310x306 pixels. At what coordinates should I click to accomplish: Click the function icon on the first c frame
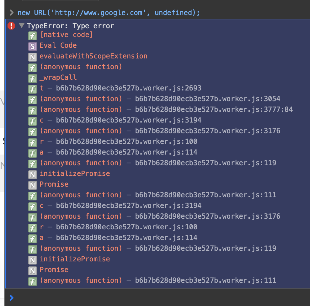click(32, 121)
